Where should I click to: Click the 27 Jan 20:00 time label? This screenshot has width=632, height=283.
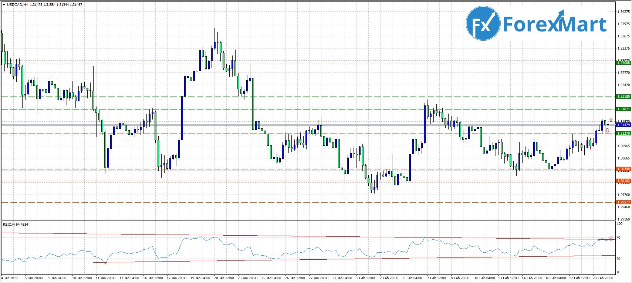coord(319,278)
